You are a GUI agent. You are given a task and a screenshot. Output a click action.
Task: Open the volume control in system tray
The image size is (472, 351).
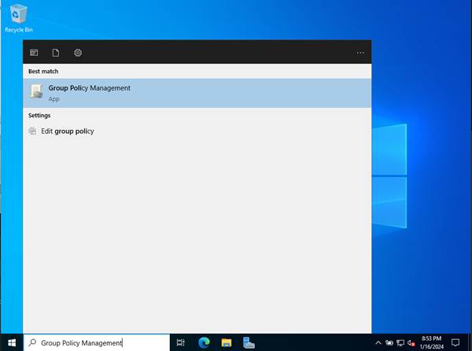coord(411,342)
